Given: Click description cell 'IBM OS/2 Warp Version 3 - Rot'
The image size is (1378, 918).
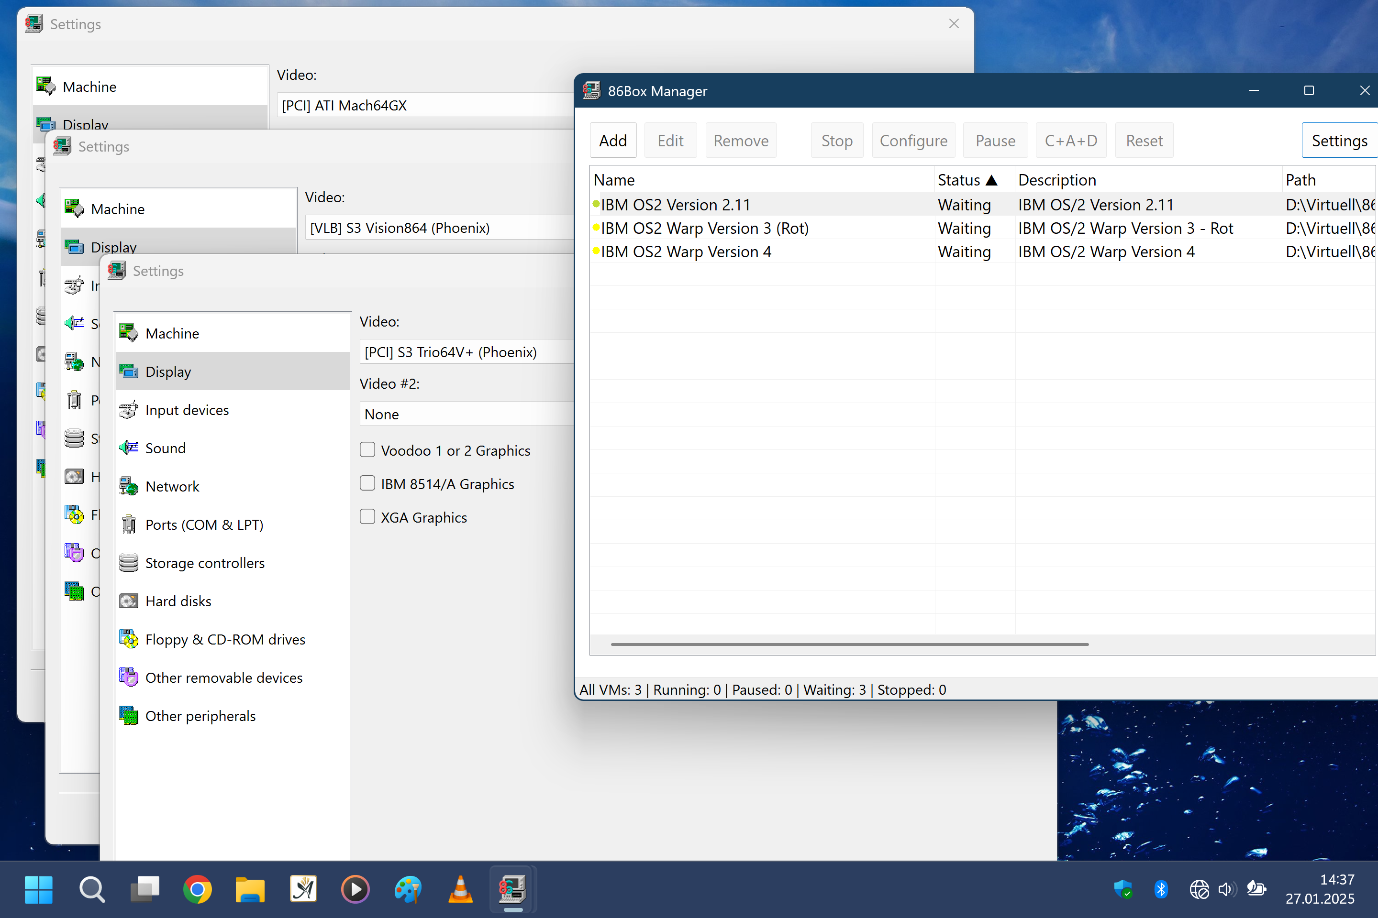Looking at the screenshot, I should coord(1125,228).
